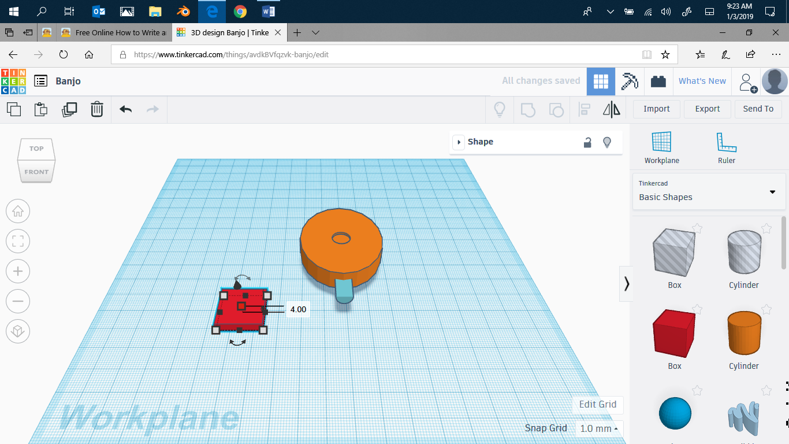
Task: Open Blender from the taskbar
Action: click(x=183, y=11)
